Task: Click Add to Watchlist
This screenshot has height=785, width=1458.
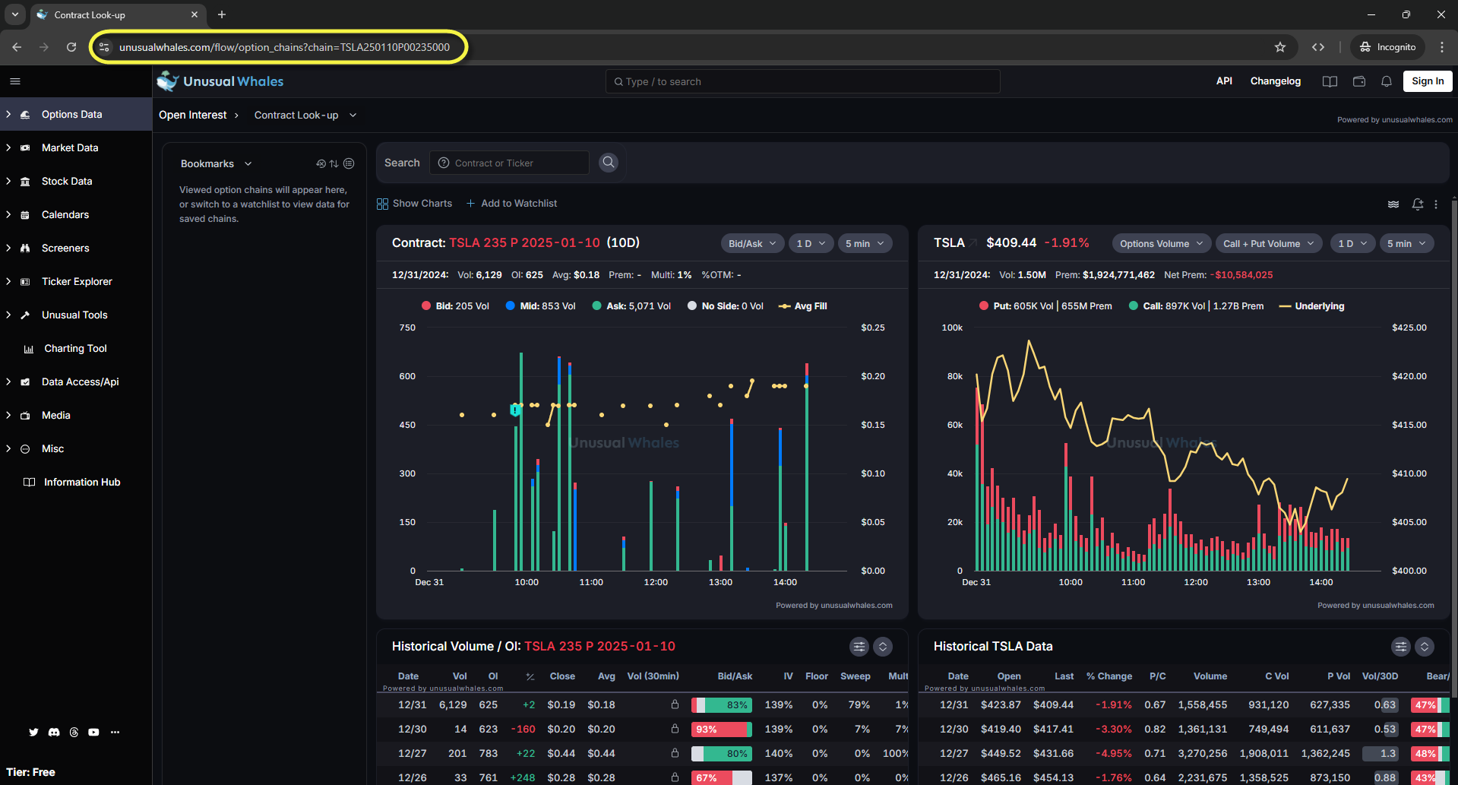Action: tap(512, 204)
